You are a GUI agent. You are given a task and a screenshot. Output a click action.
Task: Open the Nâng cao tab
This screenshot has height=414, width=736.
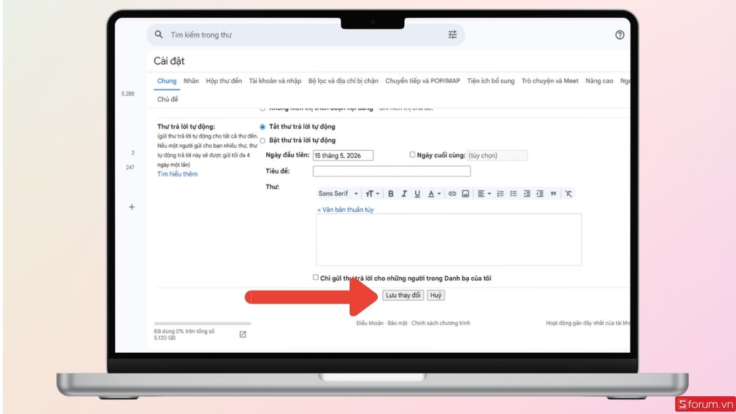[599, 81]
